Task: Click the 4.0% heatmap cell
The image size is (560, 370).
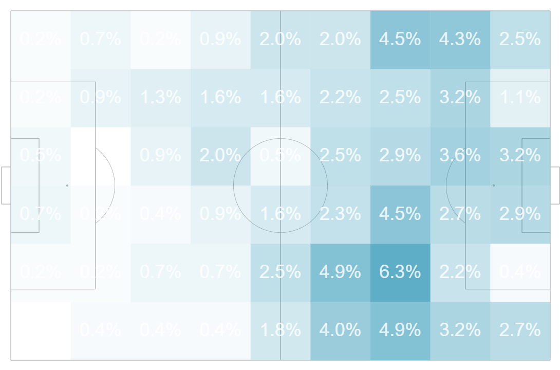Action: click(x=340, y=331)
